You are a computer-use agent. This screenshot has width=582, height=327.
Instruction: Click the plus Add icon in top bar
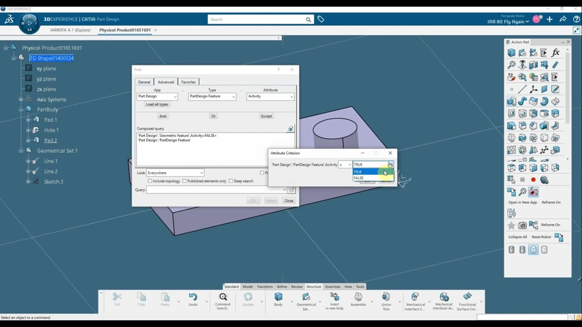[550, 19]
